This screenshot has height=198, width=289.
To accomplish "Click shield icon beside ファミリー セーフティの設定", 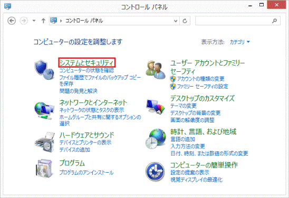I will [x=173, y=86].
